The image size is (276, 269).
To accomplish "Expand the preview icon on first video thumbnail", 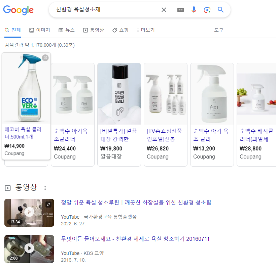I will point(48,205).
